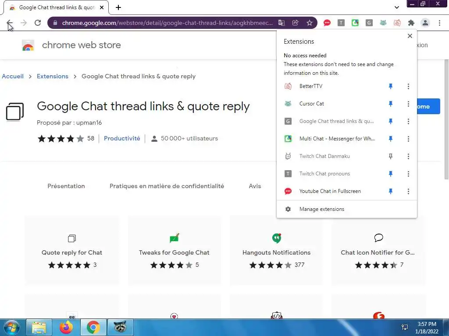Unpin Google Chat thread links extension
The width and height of the screenshot is (449, 336).
click(391, 122)
